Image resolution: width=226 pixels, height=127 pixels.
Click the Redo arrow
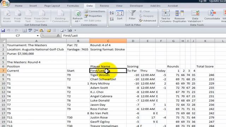tap(16, 30)
